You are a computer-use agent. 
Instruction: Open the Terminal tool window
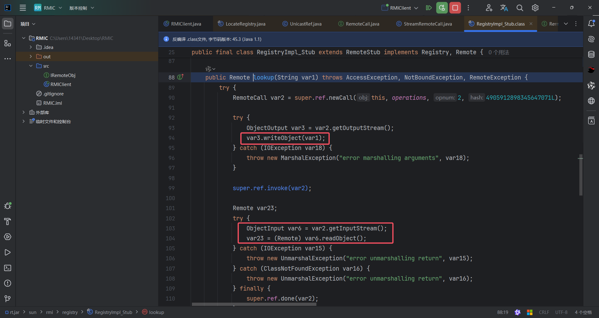click(8, 268)
